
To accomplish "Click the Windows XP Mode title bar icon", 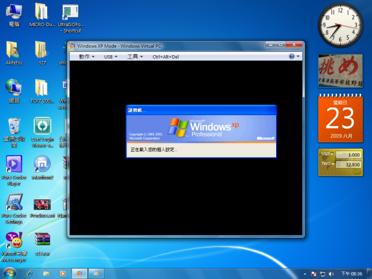I will tap(73, 46).
